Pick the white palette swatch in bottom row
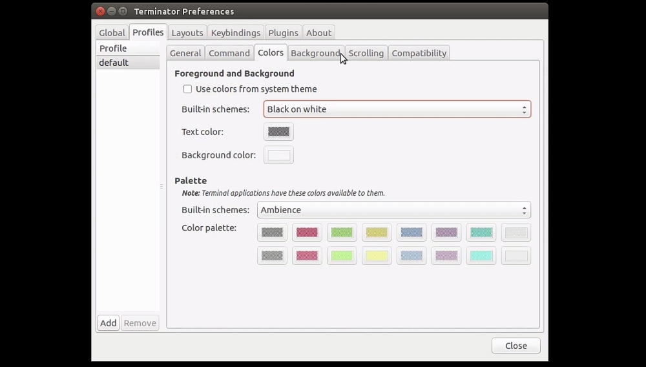This screenshot has width=646, height=367. tap(516, 255)
